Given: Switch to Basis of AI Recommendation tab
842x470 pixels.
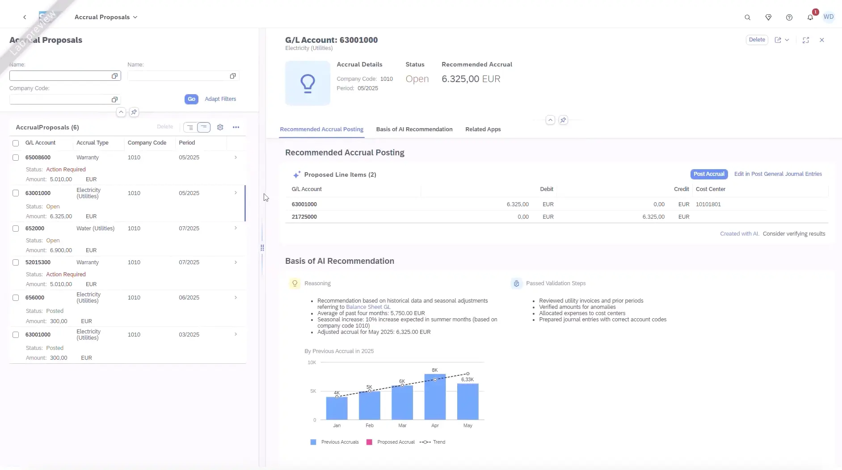Looking at the screenshot, I should click(x=414, y=129).
